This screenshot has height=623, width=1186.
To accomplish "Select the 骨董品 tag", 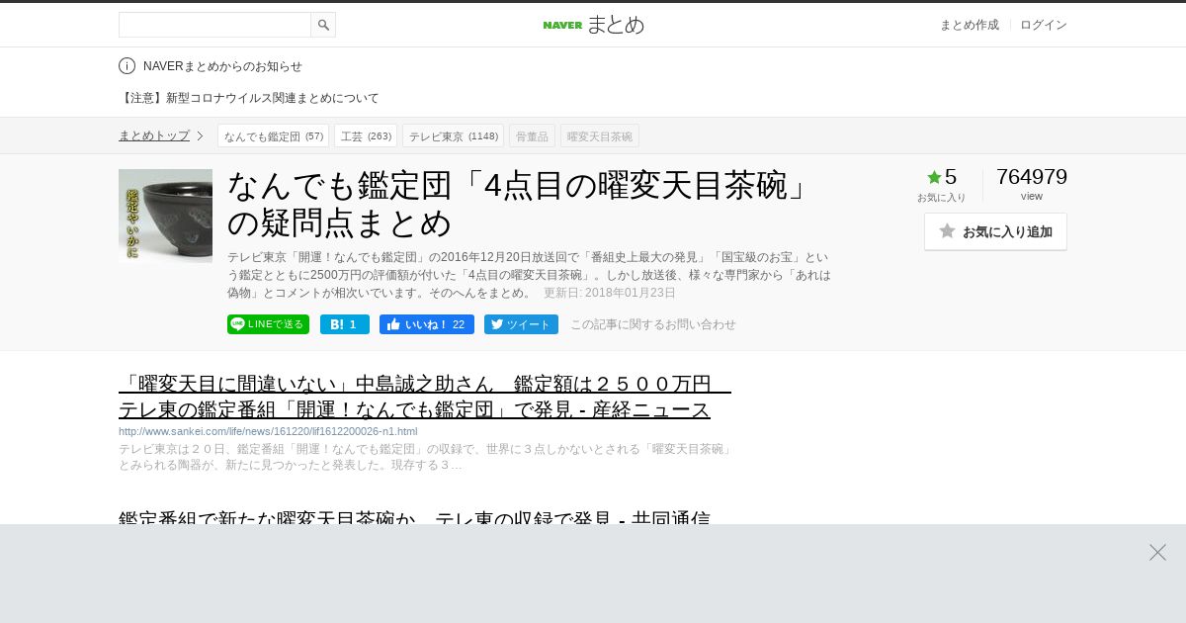I will [532, 135].
